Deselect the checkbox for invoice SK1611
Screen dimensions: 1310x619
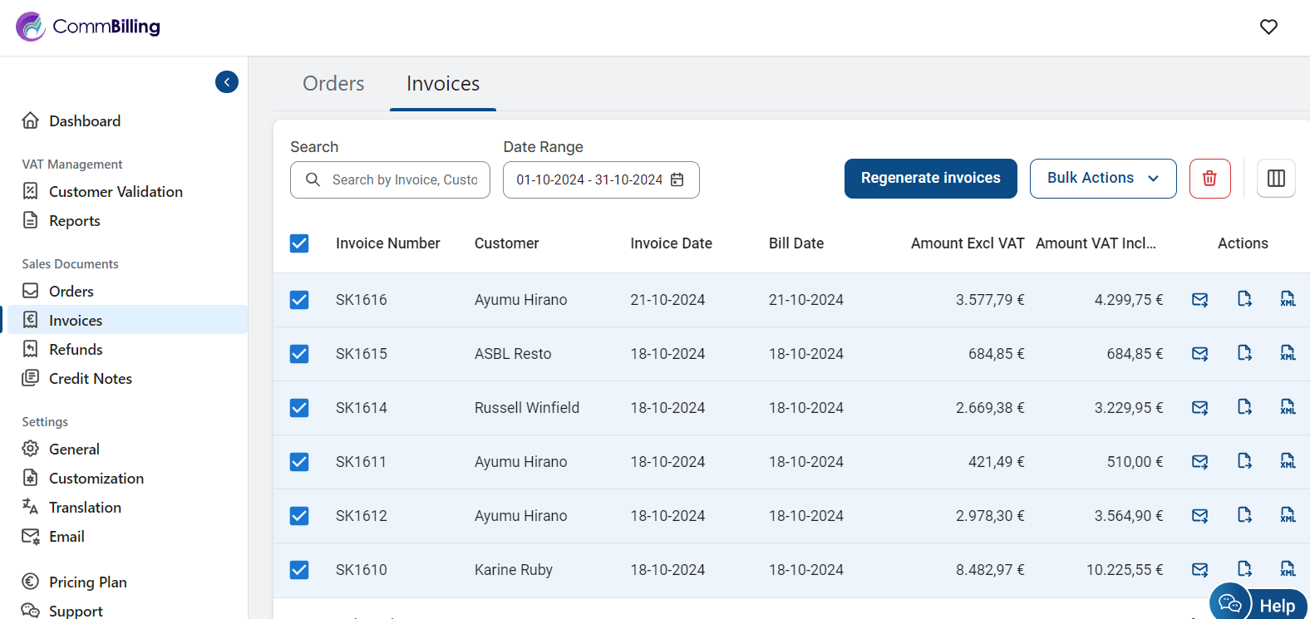pos(299,462)
